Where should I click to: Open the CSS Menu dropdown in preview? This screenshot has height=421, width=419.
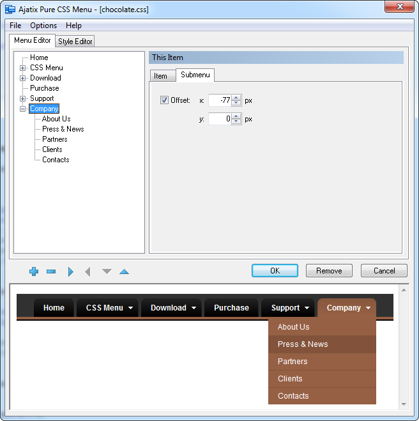click(109, 308)
